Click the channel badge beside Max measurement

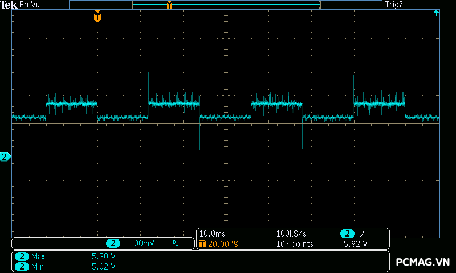pyautogui.click(x=22, y=257)
